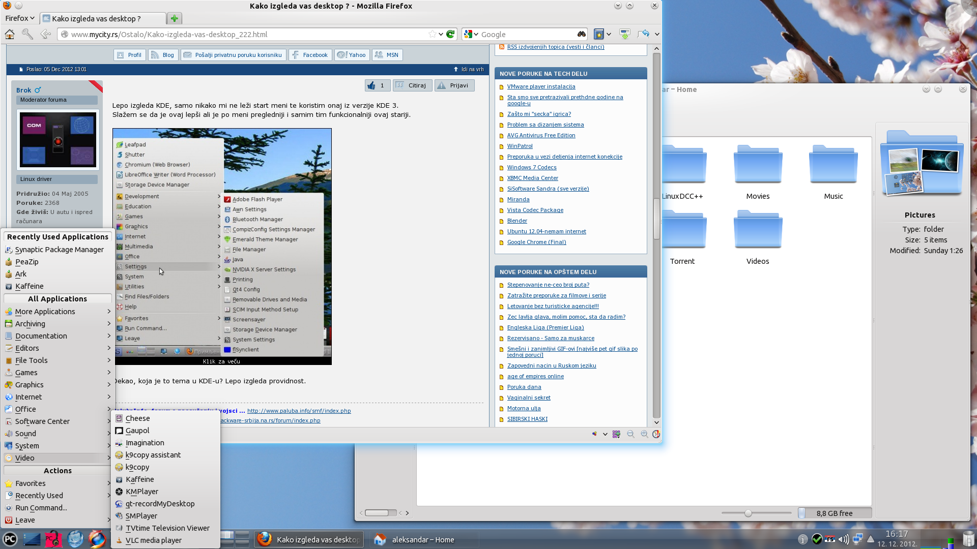Viewport: 977px width, 549px height.
Task: Click the Citiraj quote button
Action: tap(413, 85)
